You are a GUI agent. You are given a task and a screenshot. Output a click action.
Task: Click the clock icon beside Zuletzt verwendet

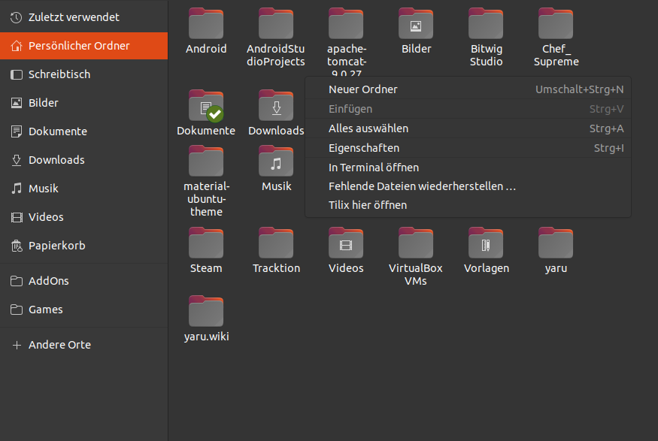[17, 17]
